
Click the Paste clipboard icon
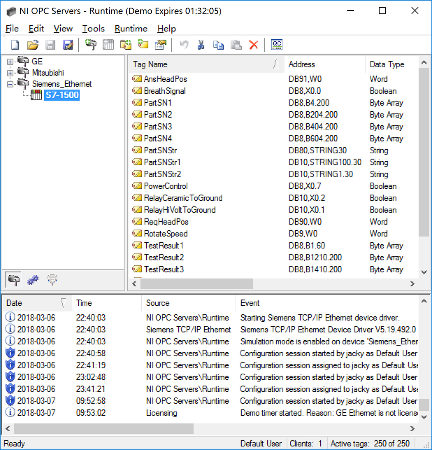pyautogui.click(x=236, y=45)
